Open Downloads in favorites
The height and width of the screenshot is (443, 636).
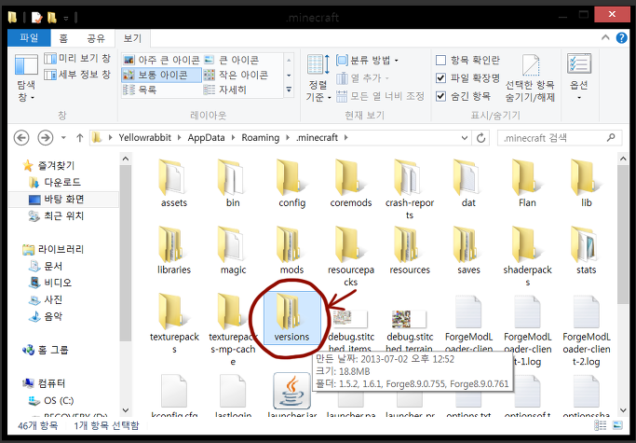[55, 182]
